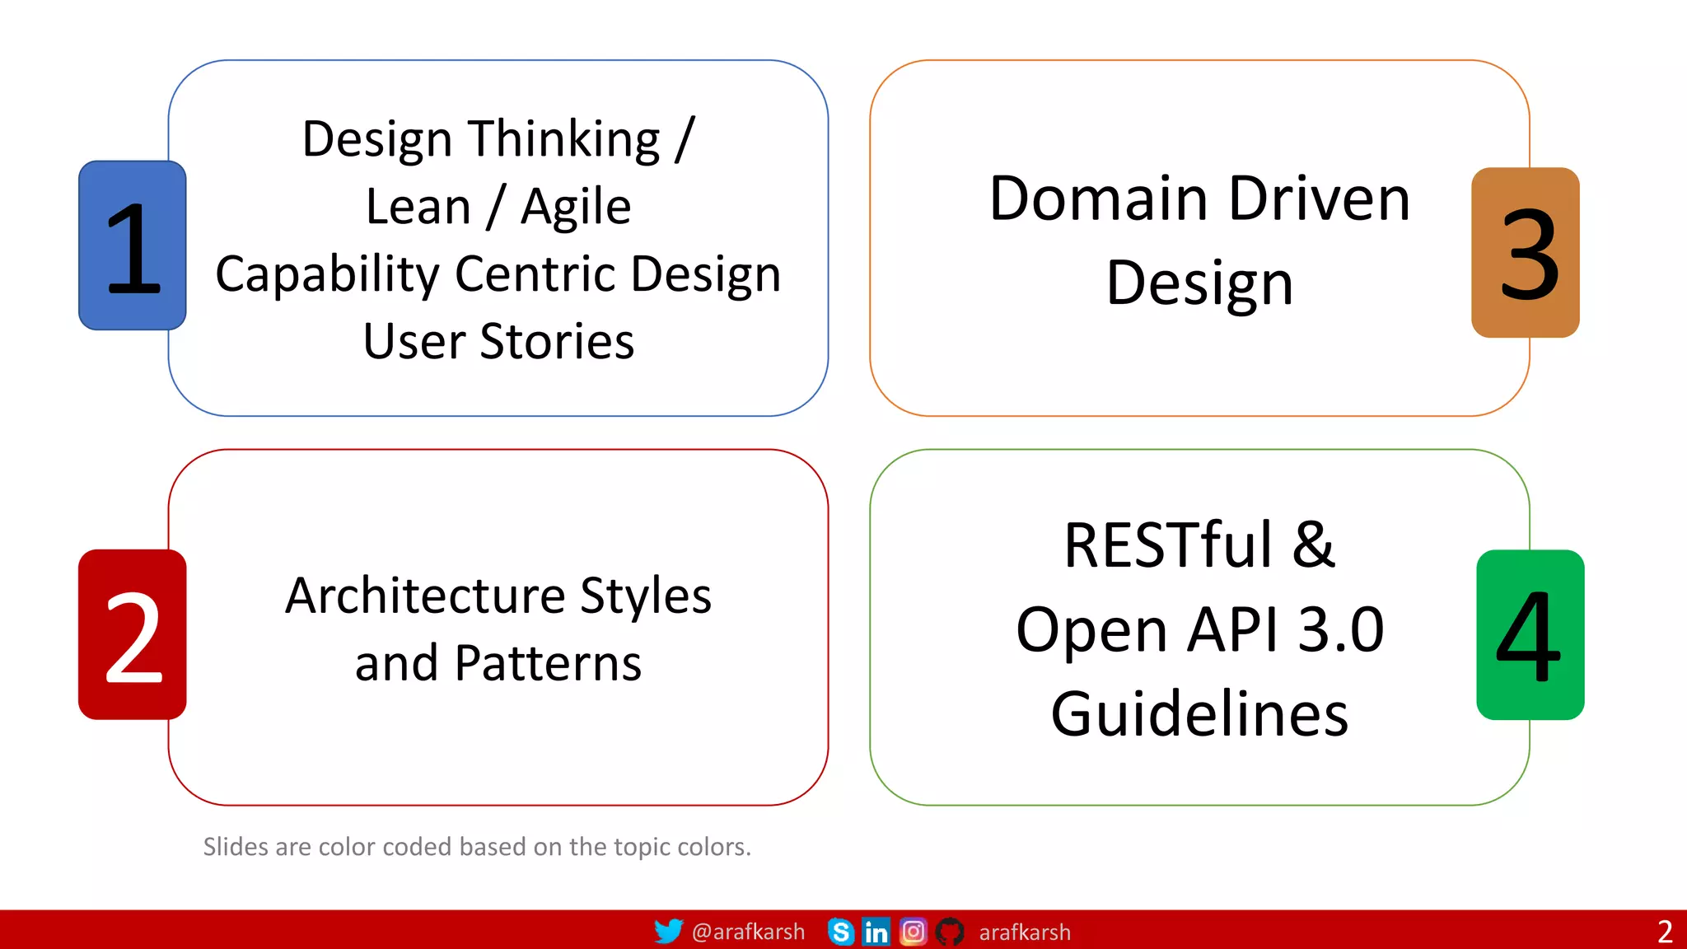Image resolution: width=1687 pixels, height=949 pixels.
Task: Click 'Architecture Styles and Patterns' text
Action: 498,629
